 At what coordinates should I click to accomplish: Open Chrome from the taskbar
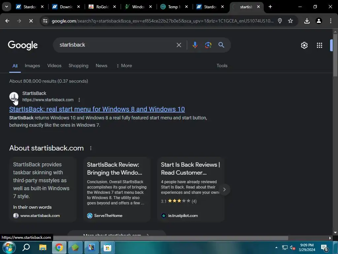pos(59,247)
